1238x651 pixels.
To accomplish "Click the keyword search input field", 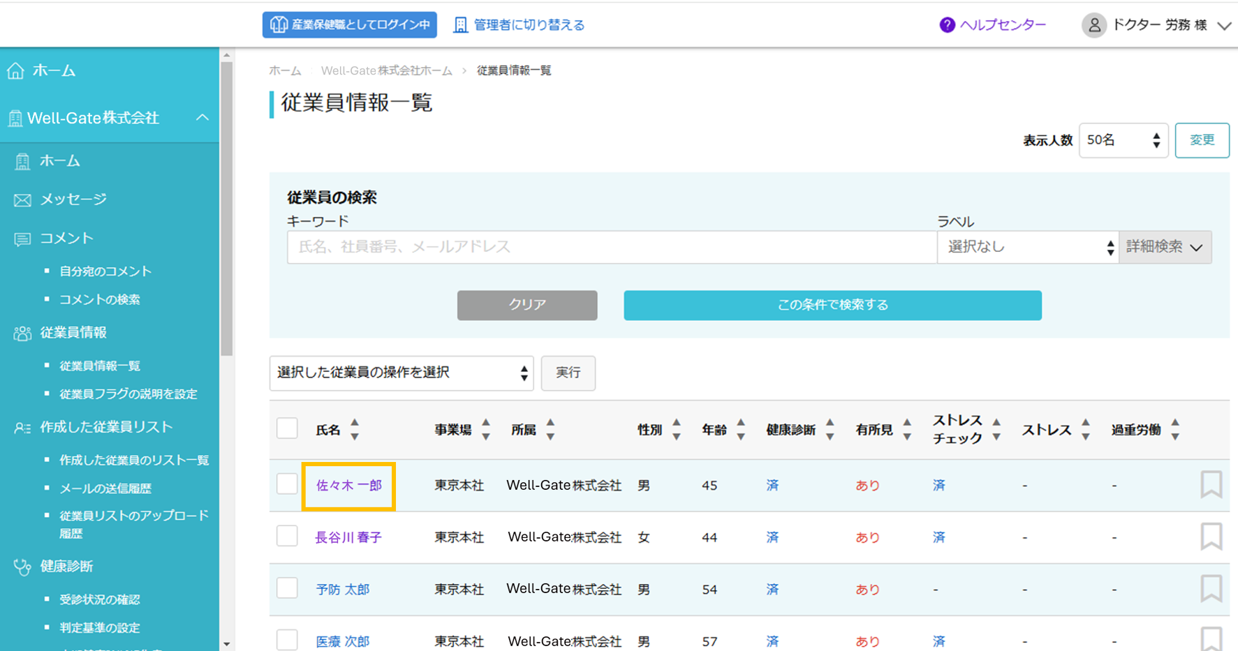I will coord(612,247).
